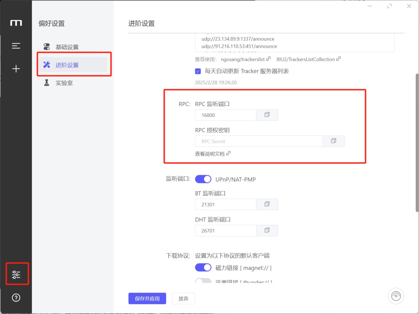Open the task list hamburger icon
The height and width of the screenshot is (314, 419).
[x=16, y=46]
